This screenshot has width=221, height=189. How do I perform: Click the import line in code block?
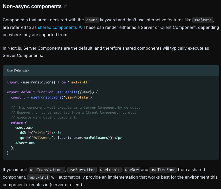coord(49,82)
